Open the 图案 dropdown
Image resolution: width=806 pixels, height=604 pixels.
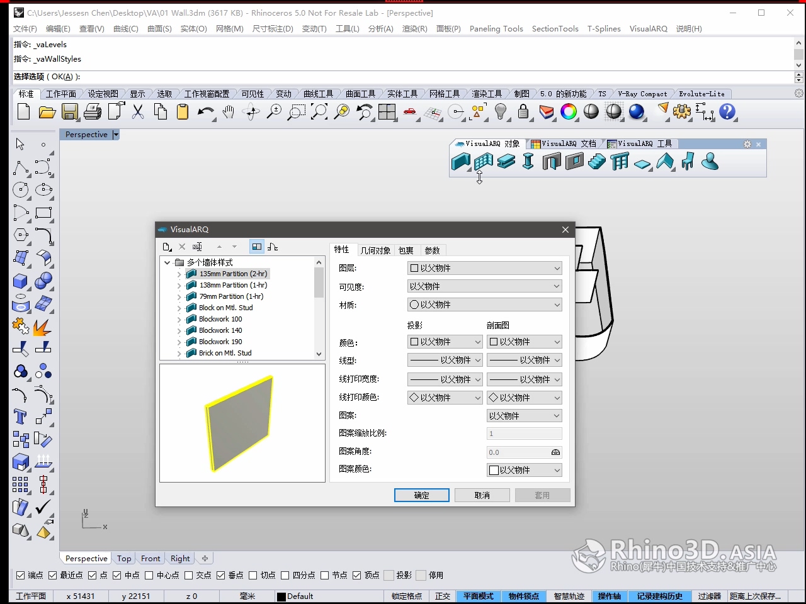(525, 416)
